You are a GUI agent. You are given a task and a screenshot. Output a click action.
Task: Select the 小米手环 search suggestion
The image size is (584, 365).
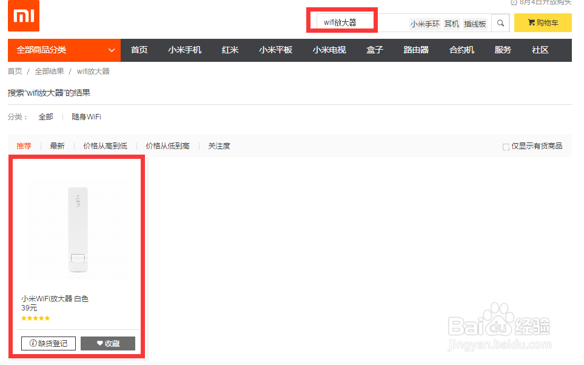click(425, 24)
